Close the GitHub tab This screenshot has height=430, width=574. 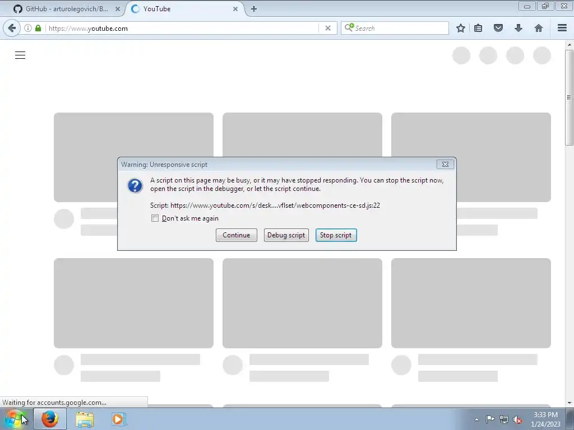click(118, 9)
